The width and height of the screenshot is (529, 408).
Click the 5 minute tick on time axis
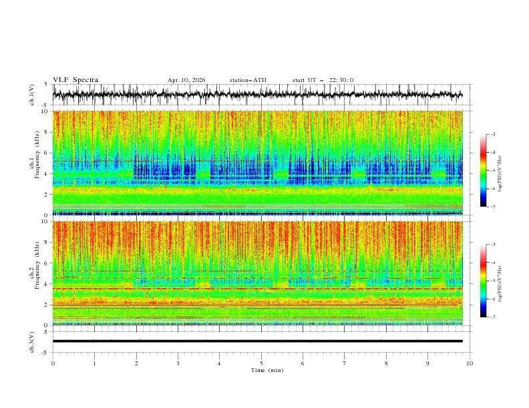261,363
